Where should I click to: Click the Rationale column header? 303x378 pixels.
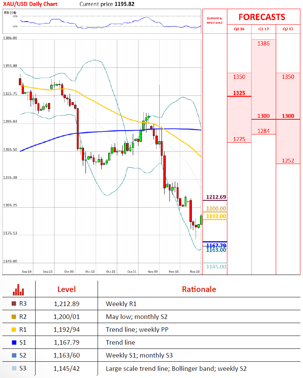point(199,289)
